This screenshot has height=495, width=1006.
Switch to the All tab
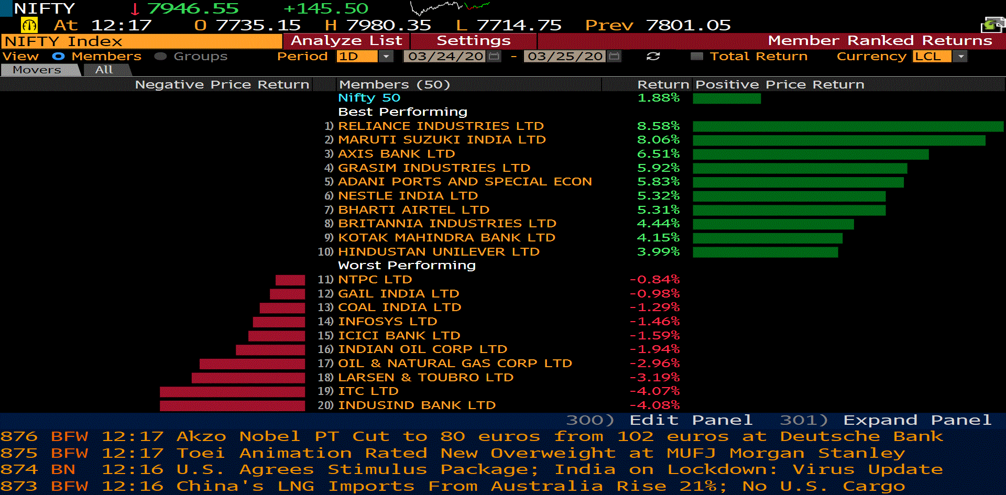pyautogui.click(x=104, y=70)
